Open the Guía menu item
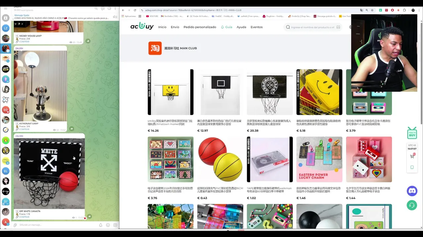The image size is (423, 237). pyautogui.click(x=227, y=27)
